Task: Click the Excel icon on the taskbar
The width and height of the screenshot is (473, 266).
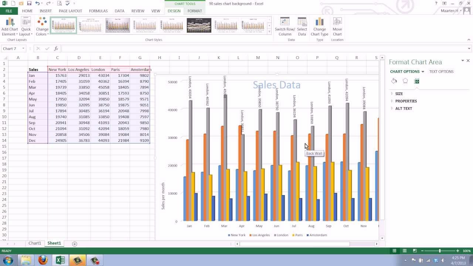Action: (61, 260)
